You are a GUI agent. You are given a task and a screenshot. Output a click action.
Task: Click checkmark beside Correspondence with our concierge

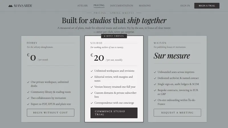(x=91, y=103)
